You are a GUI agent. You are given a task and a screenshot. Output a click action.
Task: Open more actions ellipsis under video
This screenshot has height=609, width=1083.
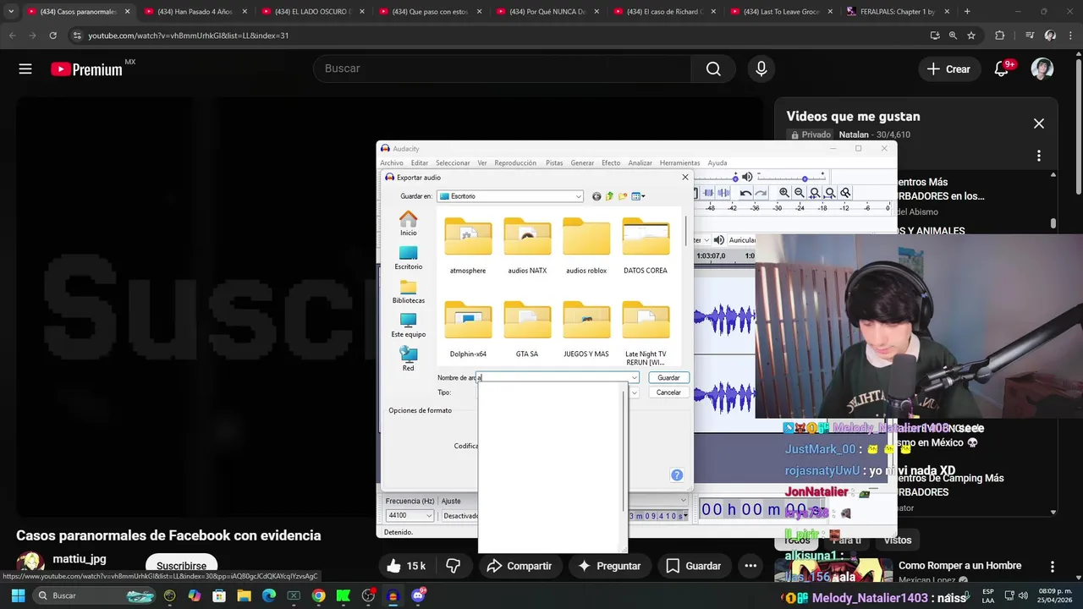[x=750, y=566]
